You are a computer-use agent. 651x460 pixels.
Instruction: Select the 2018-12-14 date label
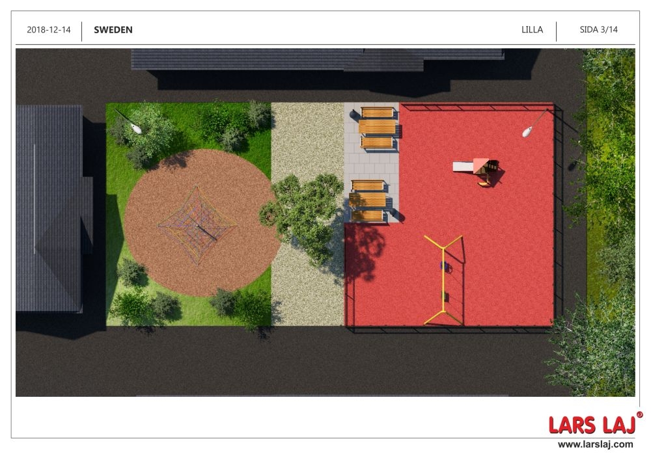(x=49, y=30)
